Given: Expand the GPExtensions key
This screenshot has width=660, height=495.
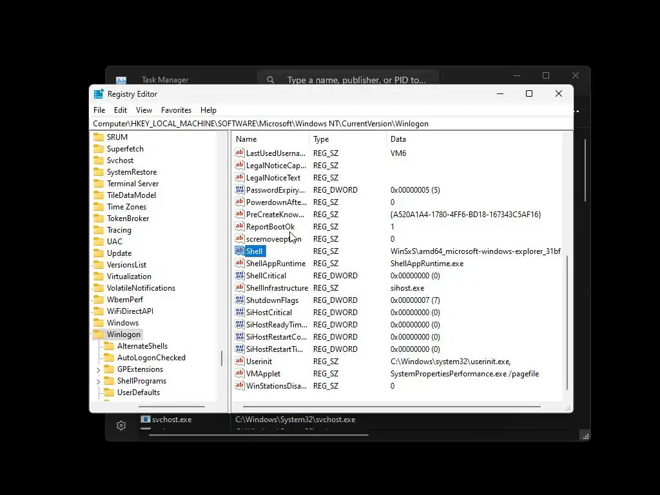Looking at the screenshot, I should pyautogui.click(x=98, y=369).
